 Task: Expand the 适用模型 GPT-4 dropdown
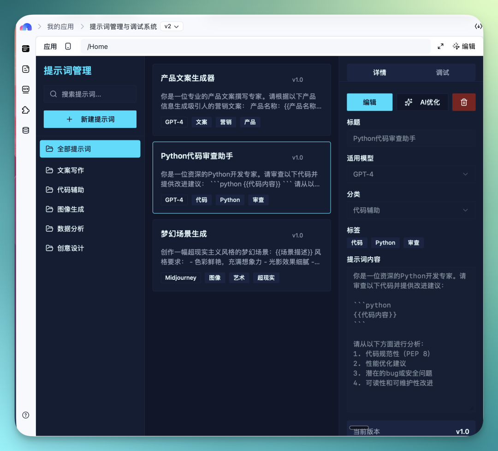pos(411,174)
